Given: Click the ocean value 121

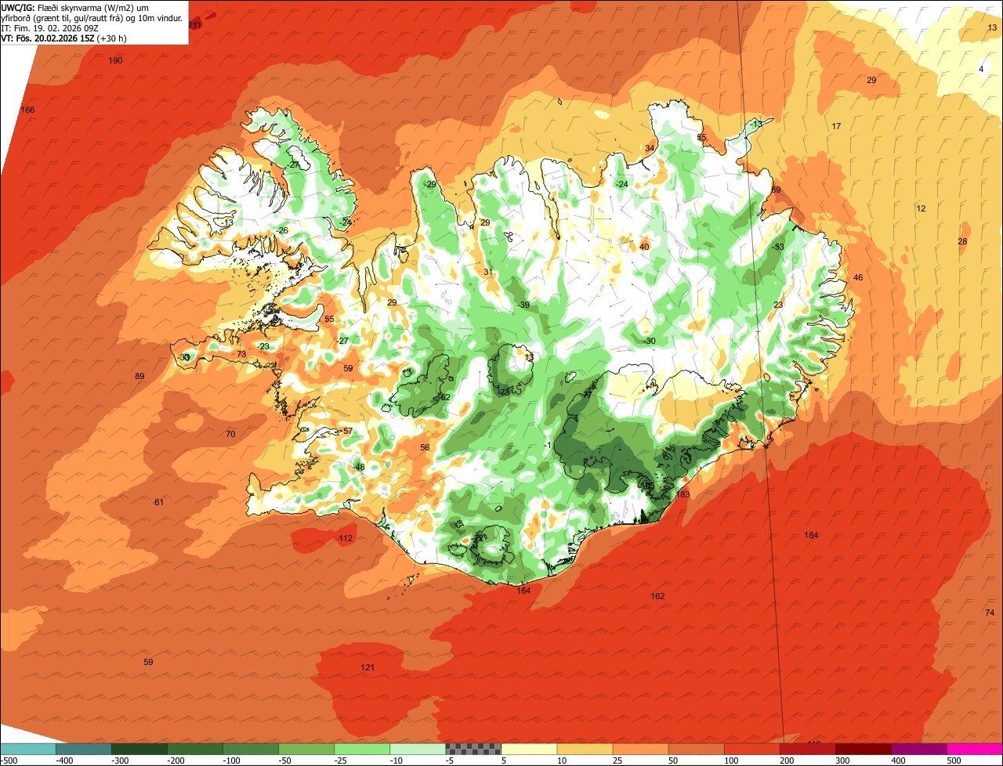Looking at the screenshot, I should 368,667.
